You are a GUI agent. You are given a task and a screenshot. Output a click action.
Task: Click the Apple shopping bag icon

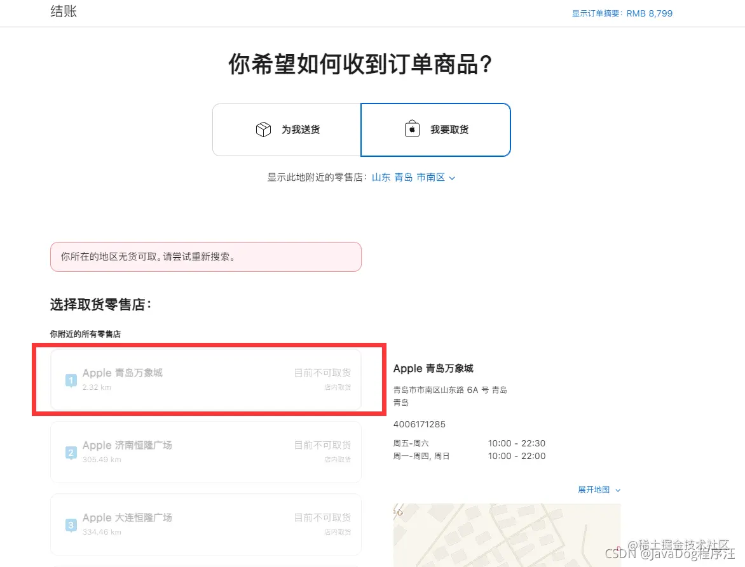click(412, 129)
